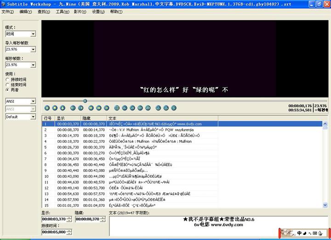
Task: Jump to previous subtitle with left-arrow icon
Action: pos(73,108)
